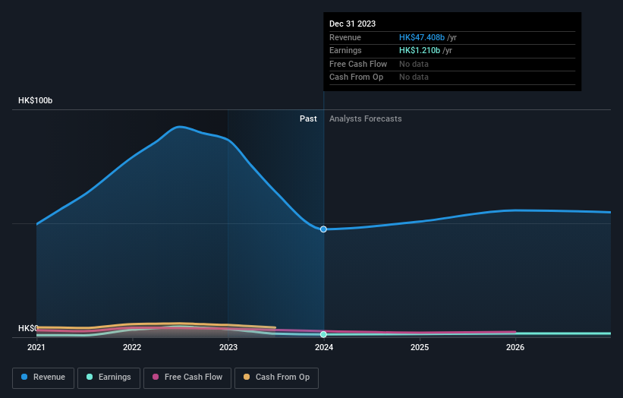
Task: Click the orange Cash From Op legend dot
Action: coord(247,377)
